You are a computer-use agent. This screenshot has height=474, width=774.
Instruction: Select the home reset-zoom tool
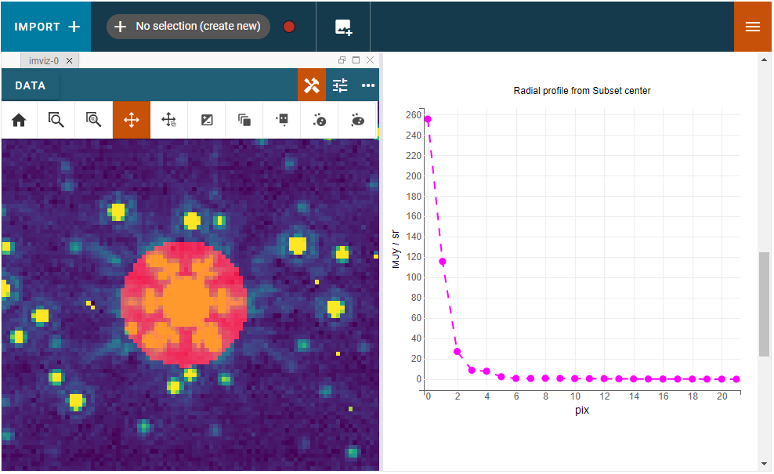pyautogui.click(x=19, y=120)
